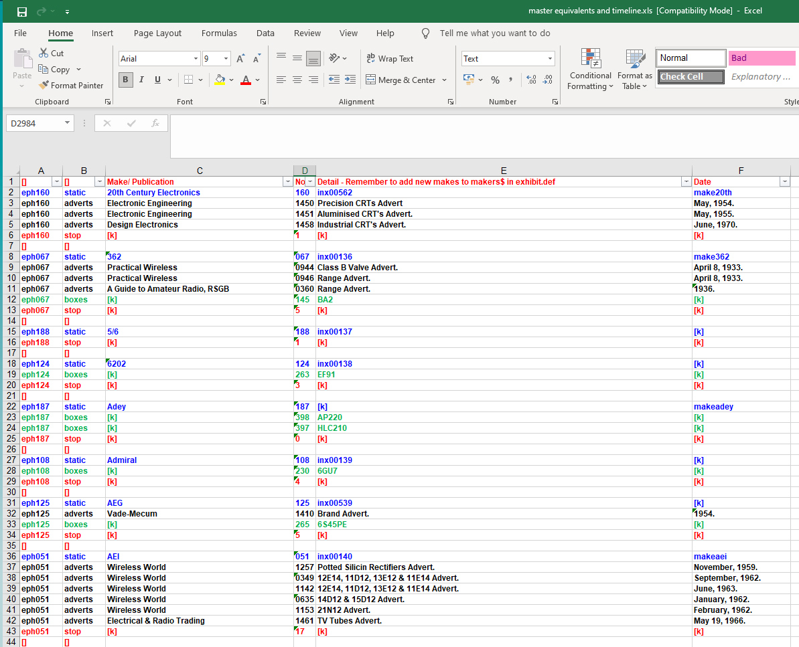This screenshot has width=799, height=647.
Task: Click into the formula bar
Action: tap(484, 136)
